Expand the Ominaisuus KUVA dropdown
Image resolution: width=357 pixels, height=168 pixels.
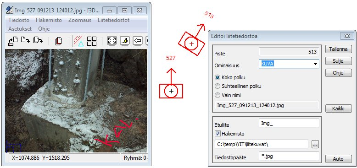315,64
